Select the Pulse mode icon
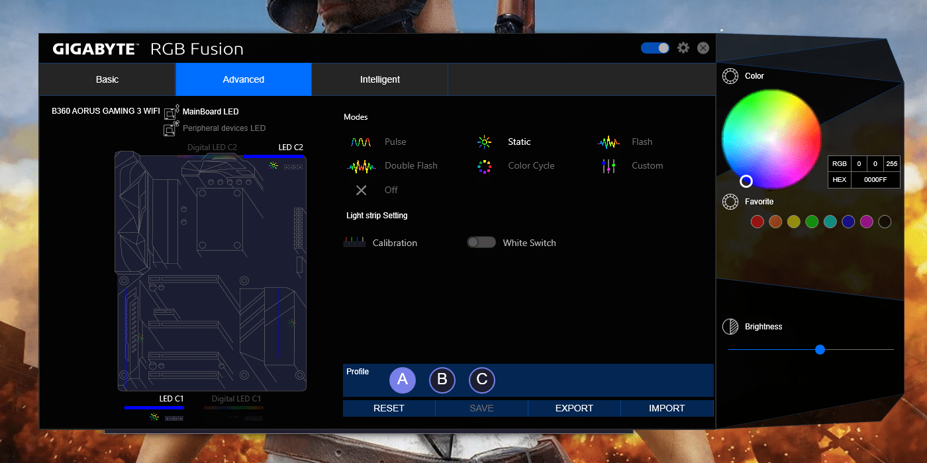 (x=361, y=142)
